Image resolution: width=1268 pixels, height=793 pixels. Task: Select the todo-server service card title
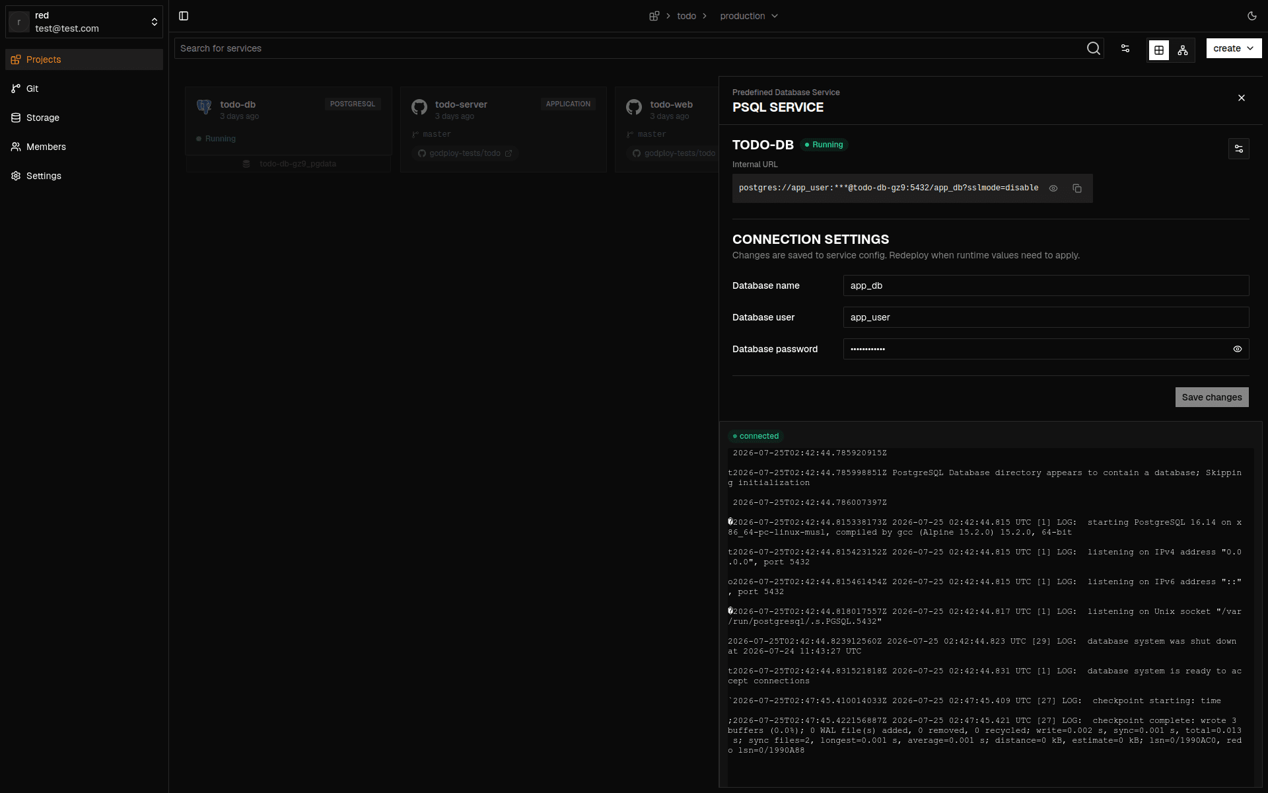pyautogui.click(x=461, y=104)
